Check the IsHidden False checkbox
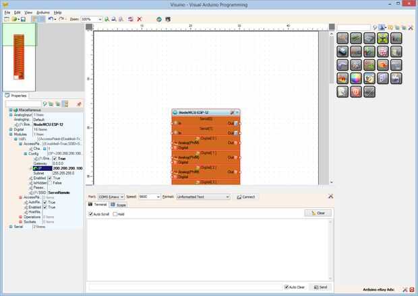 [x=50, y=183]
